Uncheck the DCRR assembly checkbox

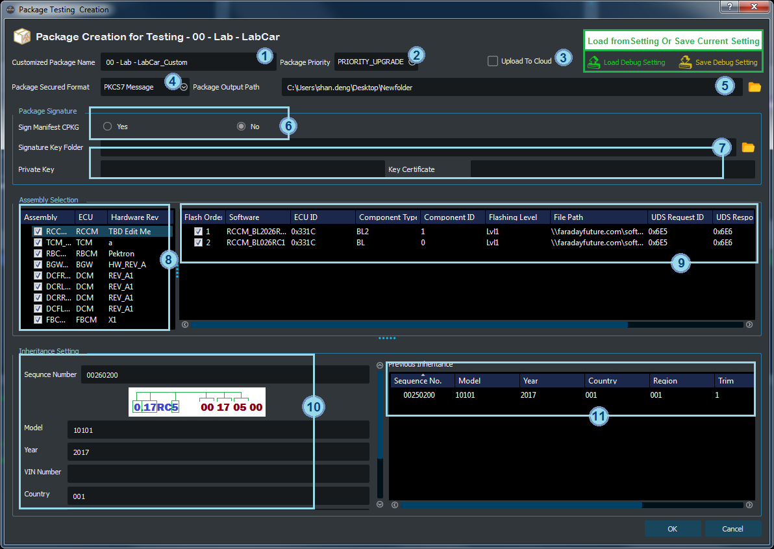click(38, 297)
